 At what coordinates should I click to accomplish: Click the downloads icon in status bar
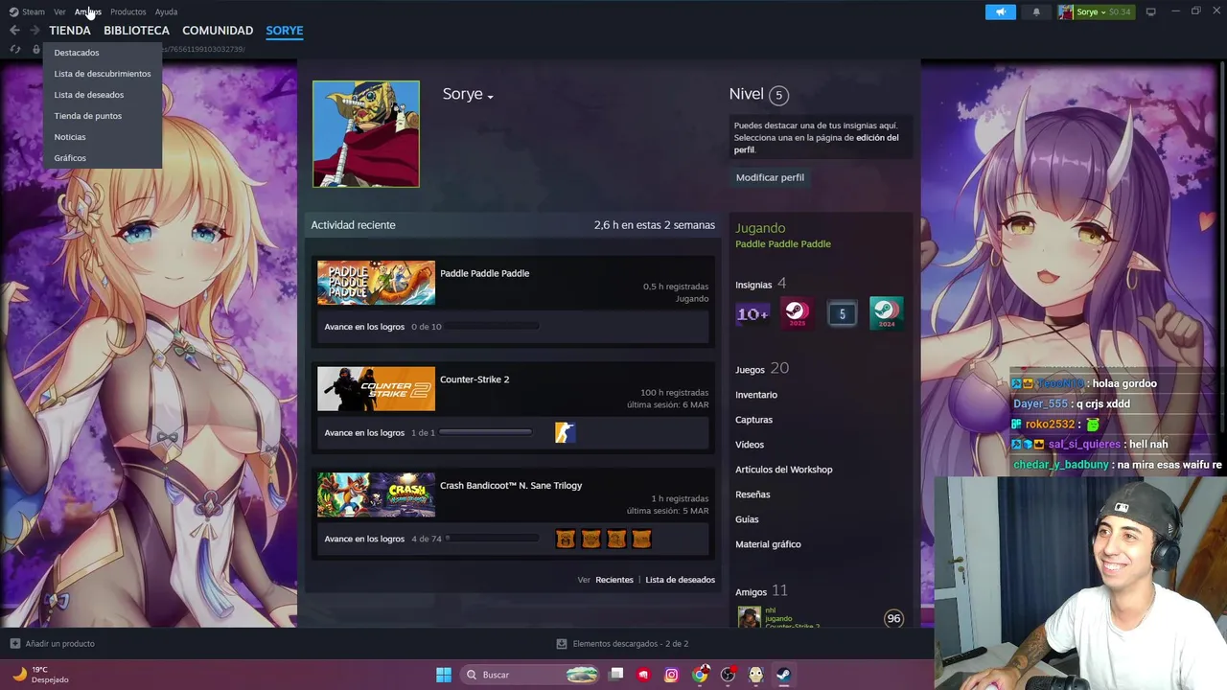point(562,644)
